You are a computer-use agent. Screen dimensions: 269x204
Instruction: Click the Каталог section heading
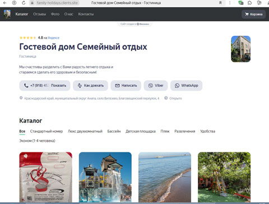(x=31, y=120)
